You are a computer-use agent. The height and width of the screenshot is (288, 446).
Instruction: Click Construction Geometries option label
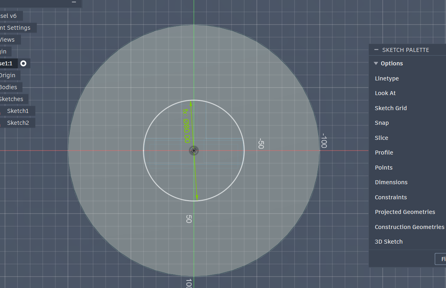point(410,227)
